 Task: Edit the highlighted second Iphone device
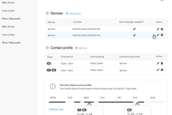(158, 35)
